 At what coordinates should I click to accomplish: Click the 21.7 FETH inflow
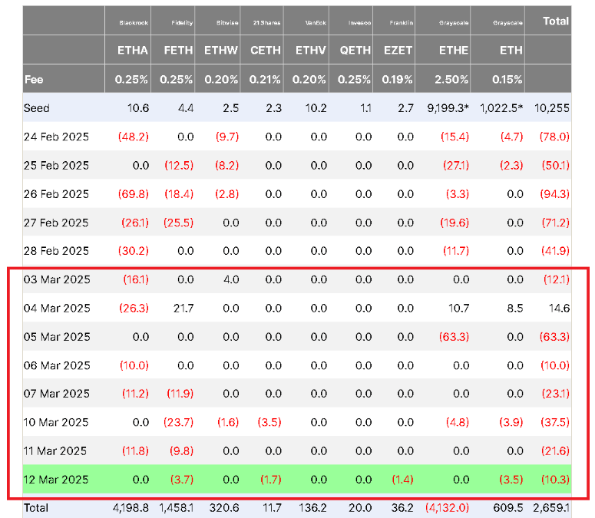(x=183, y=308)
